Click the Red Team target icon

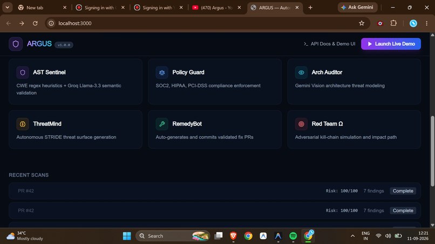(x=301, y=124)
